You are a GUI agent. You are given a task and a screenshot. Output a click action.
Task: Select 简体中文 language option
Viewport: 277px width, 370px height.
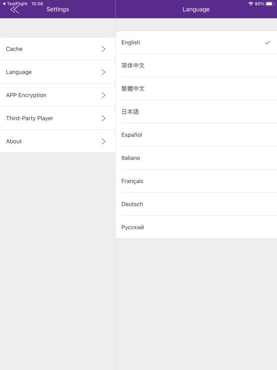click(x=196, y=66)
